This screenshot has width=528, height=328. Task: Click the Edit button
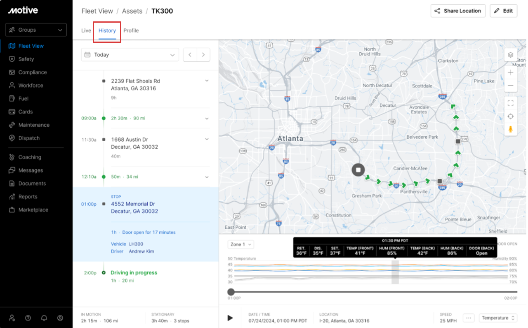(x=503, y=11)
